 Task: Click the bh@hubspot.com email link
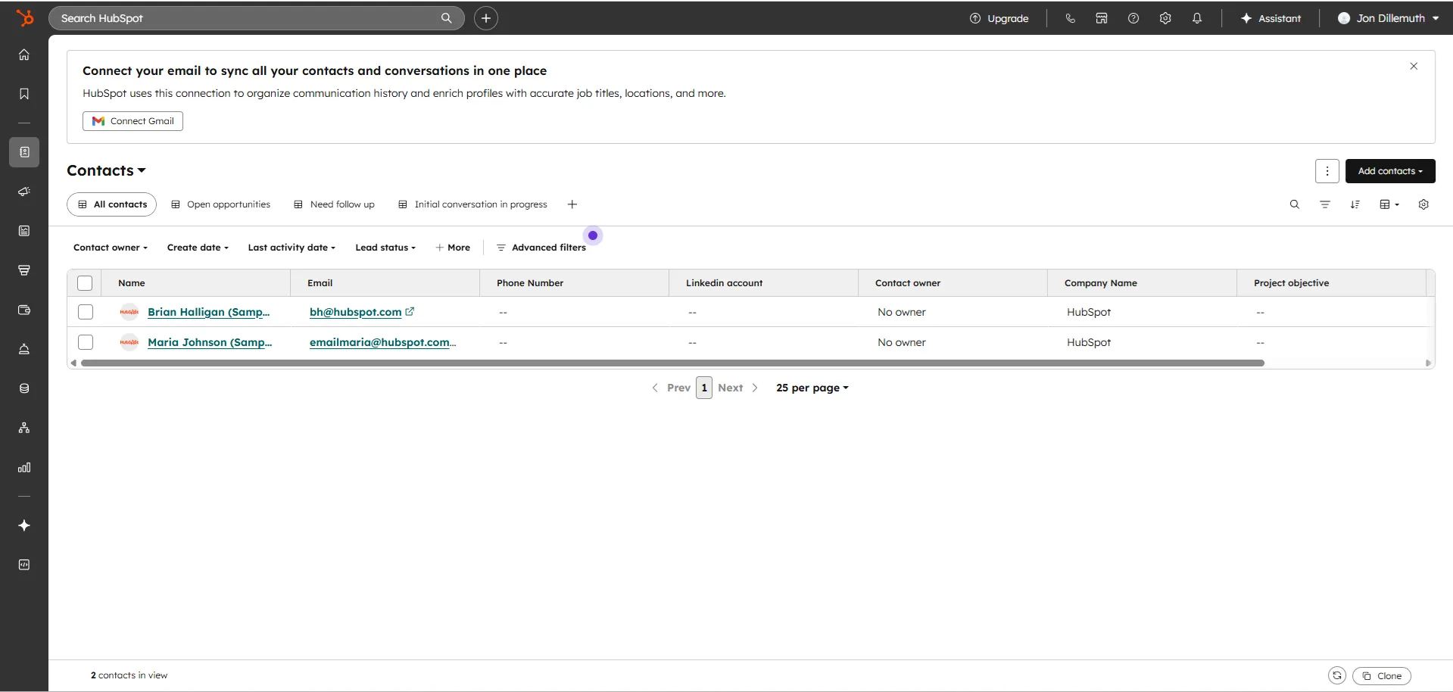tap(356, 312)
